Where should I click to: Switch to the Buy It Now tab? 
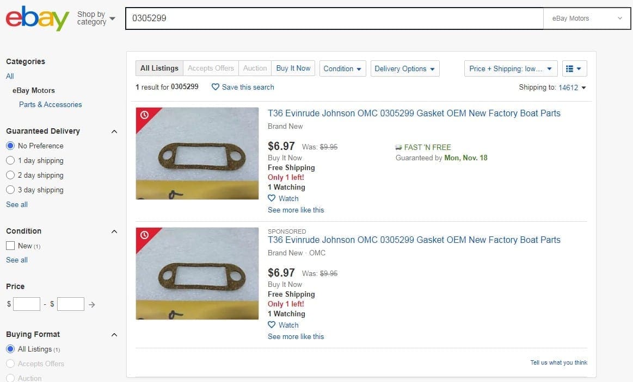point(293,68)
